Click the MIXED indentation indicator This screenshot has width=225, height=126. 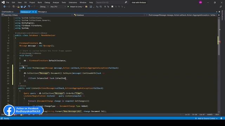point(210,114)
